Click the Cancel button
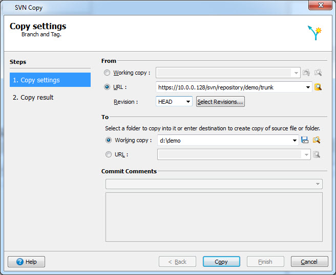The image size is (336, 275). tap(309, 262)
